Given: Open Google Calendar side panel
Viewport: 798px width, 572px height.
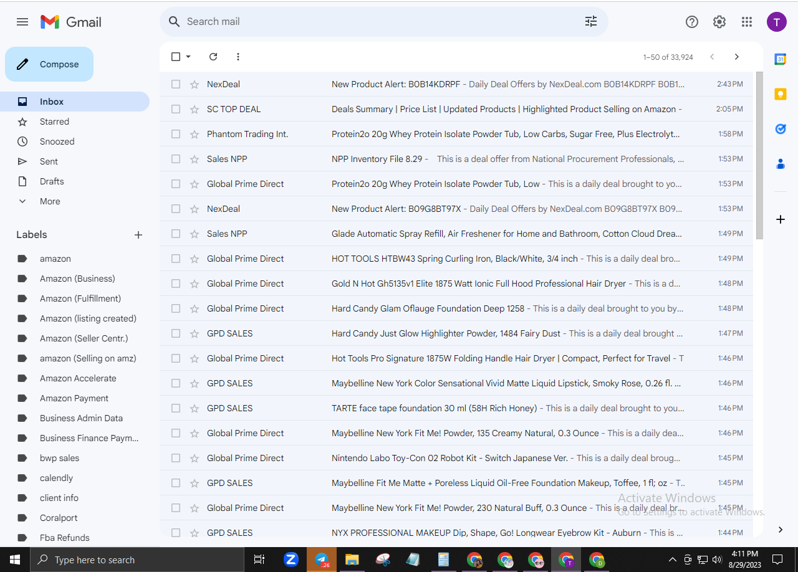Looking at the screenshot, I should [x=781, y=59].
